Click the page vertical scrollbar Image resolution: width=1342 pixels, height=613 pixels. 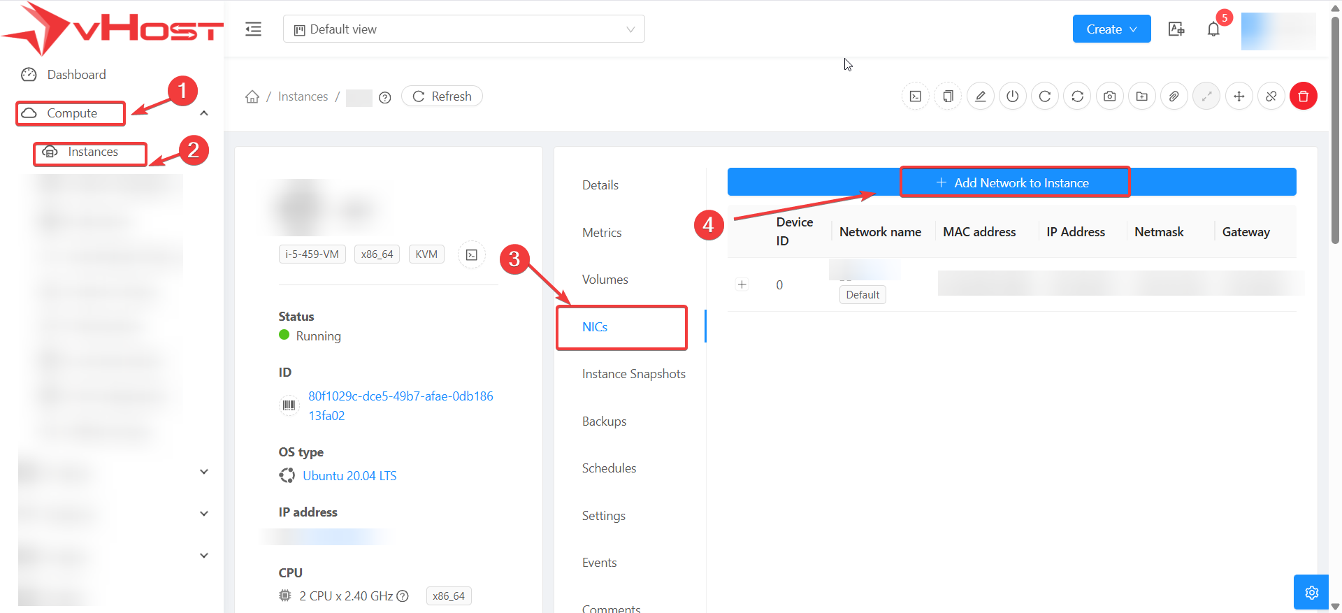click(x=1335, y=140)
